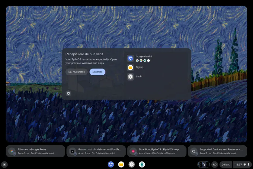Viewport: 253px width, 169px height.
Task: Click the Wi-Fi status icon in the tray
Action: [x=245, y=165]
